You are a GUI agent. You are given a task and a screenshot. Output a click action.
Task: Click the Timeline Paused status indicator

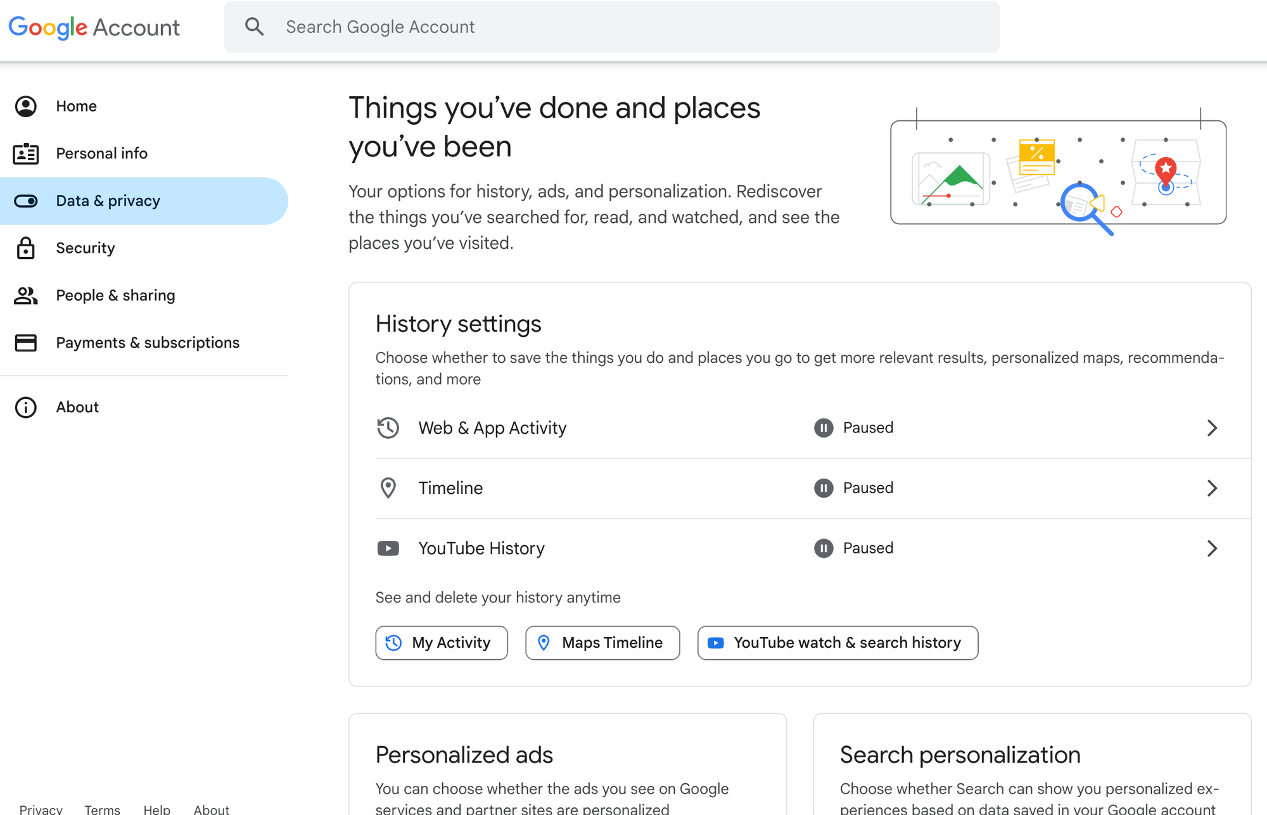pos(854,488)
